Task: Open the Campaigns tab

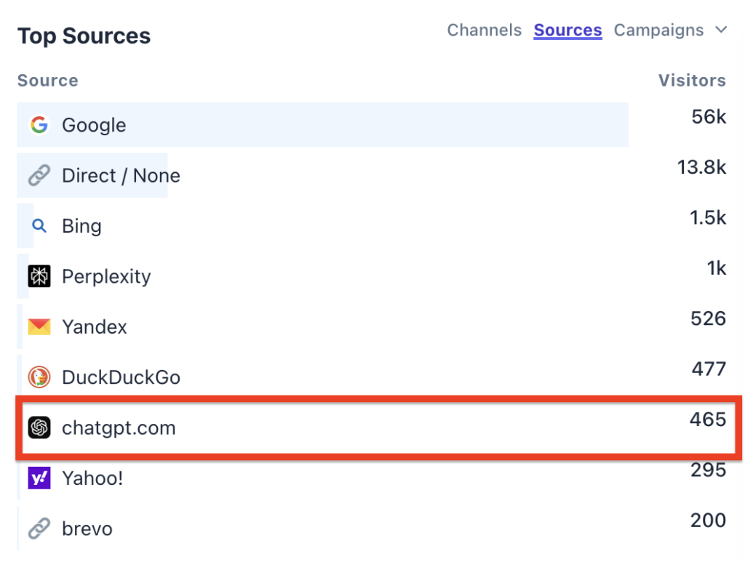Action: coord(658,30)
